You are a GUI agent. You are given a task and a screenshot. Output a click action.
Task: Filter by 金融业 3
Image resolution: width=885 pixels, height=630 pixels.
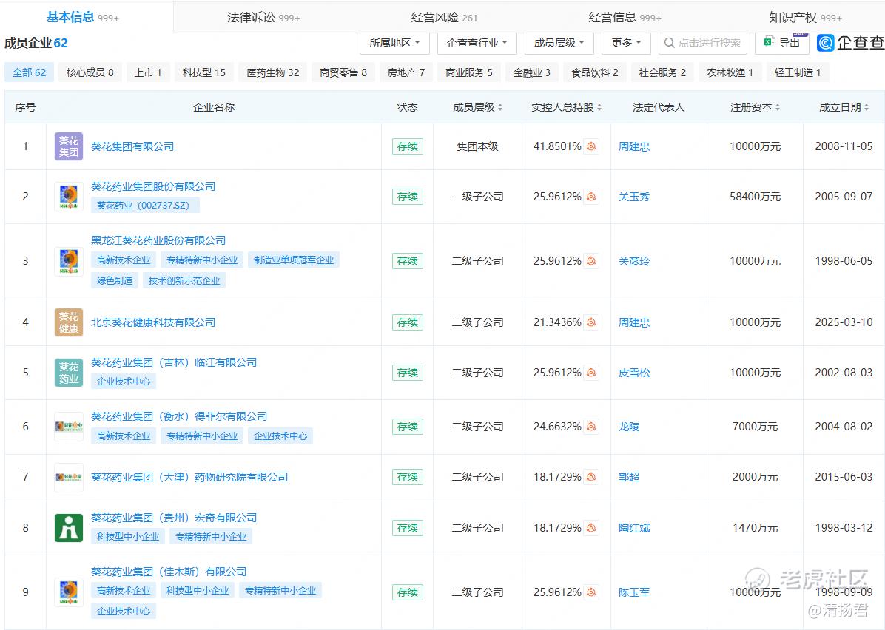532,72
